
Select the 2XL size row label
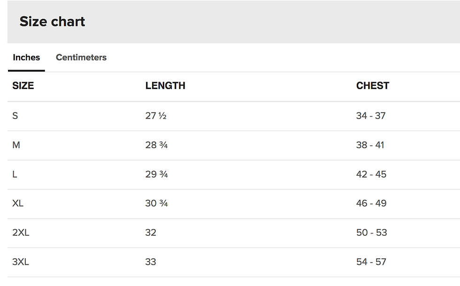tap(21, 233)
